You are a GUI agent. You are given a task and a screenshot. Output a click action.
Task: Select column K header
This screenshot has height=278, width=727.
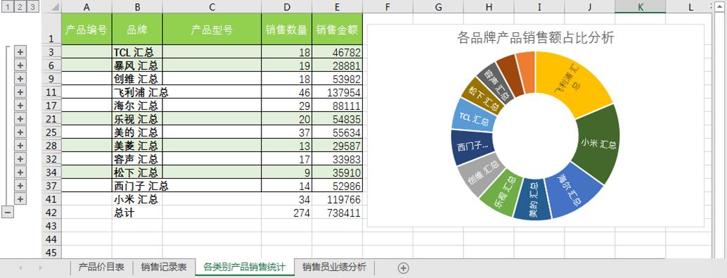click(641, 6)
